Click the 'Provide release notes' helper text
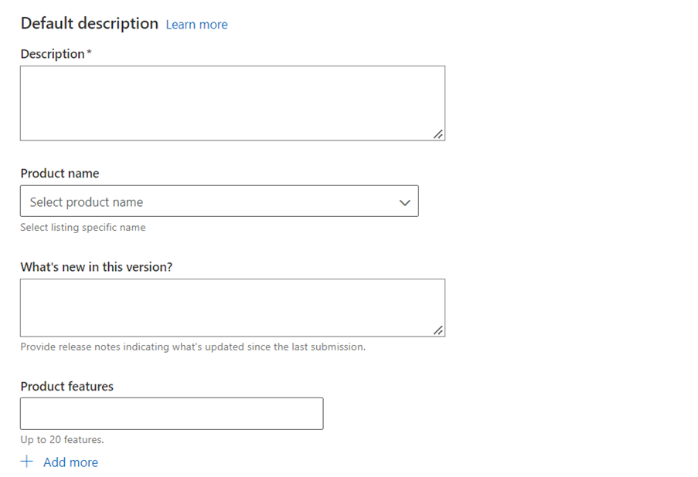This screenshot has width=698, height=477. pos(192,347)
